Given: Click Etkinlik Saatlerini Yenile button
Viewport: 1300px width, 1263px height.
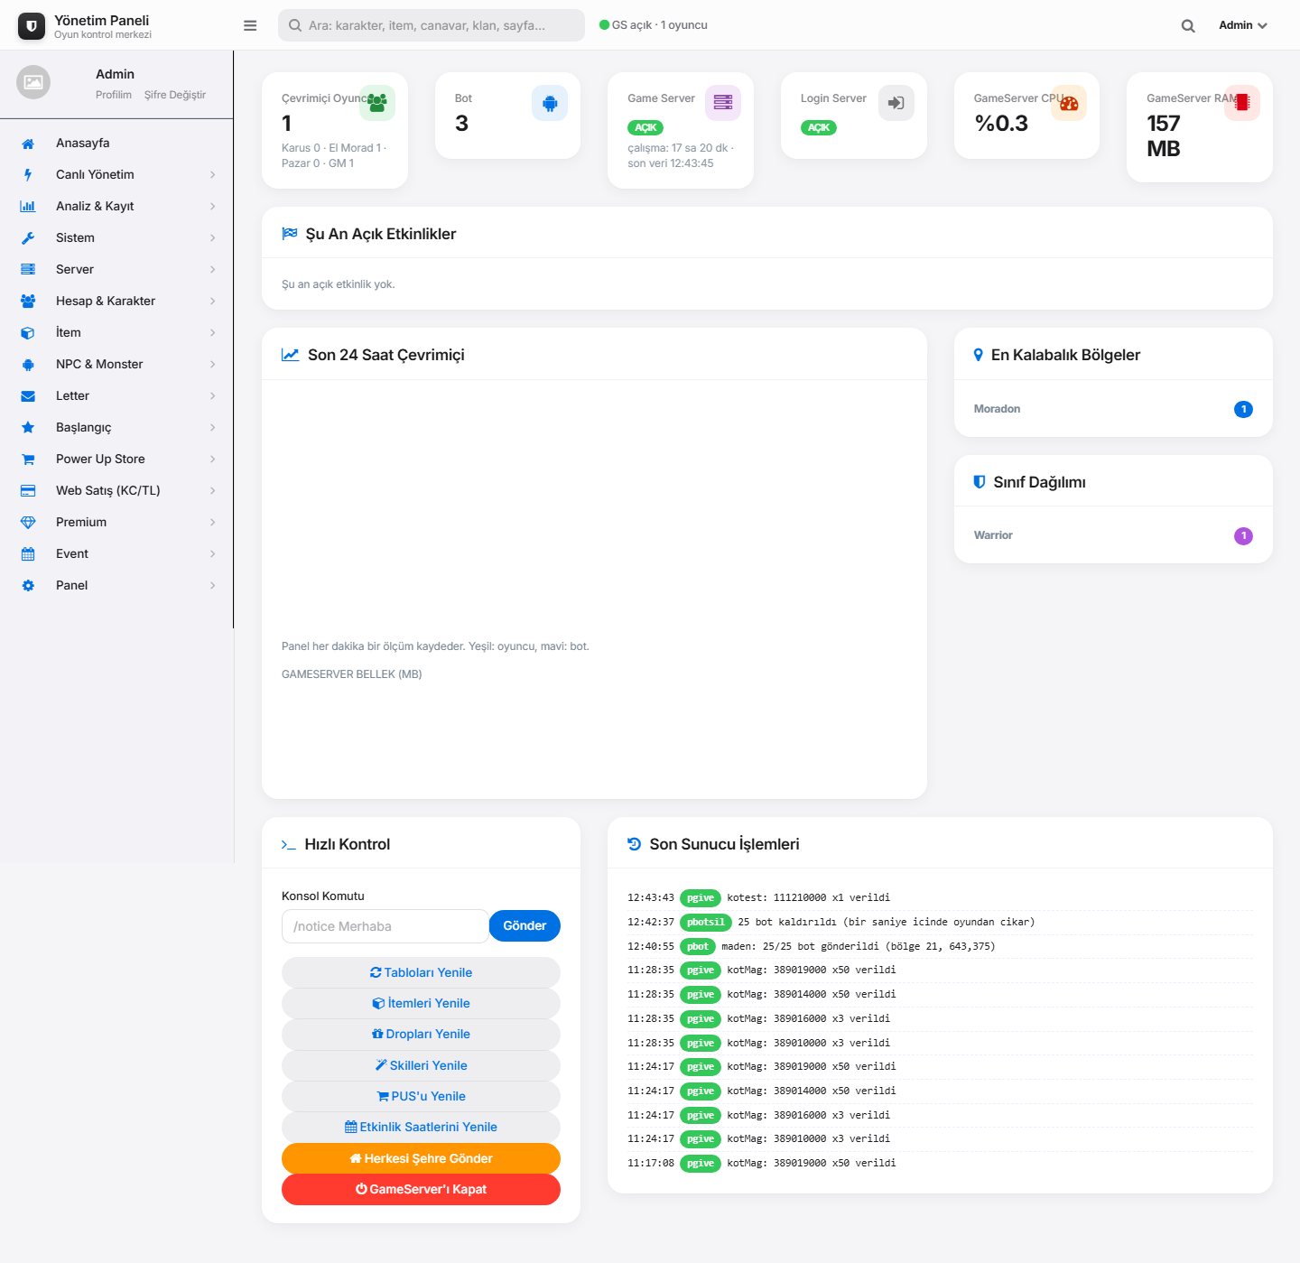Looking at the screenshot, I should click(x=421, y=1127).
